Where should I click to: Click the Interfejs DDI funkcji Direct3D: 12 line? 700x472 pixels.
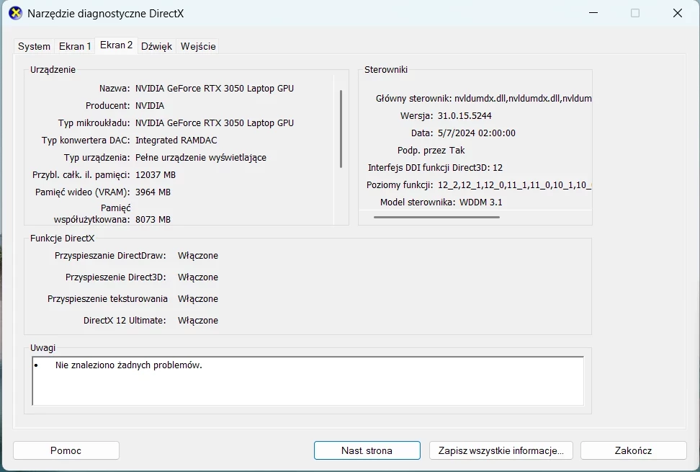(435, 168)
